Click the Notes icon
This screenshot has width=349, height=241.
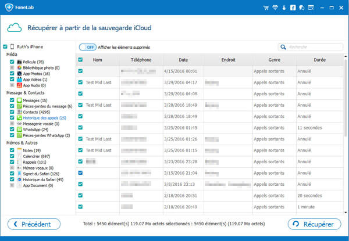[19, 150]
